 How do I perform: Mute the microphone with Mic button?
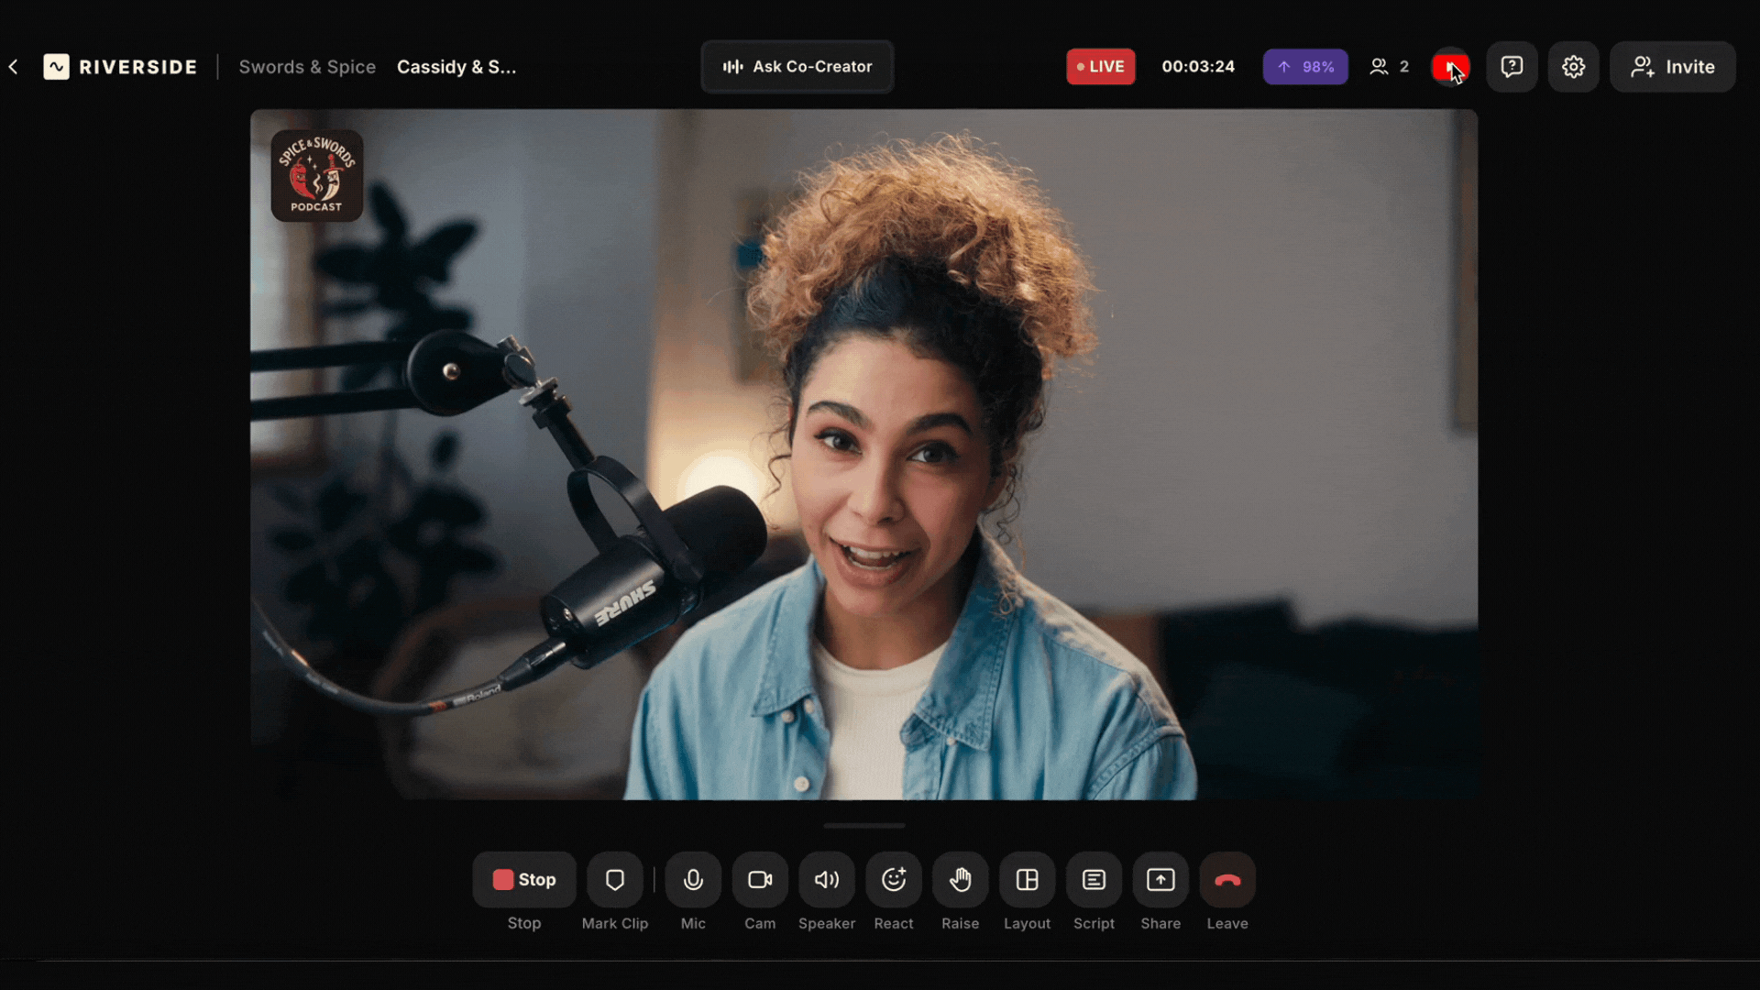coord(693,880)
